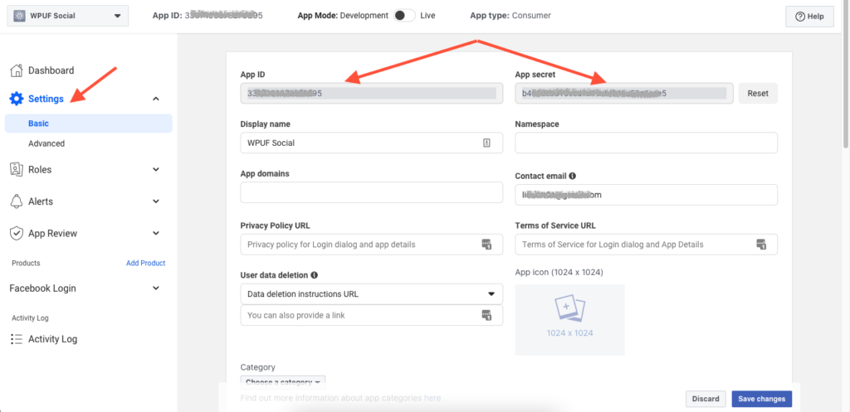Click the App domains input field

tap(371, 192)
